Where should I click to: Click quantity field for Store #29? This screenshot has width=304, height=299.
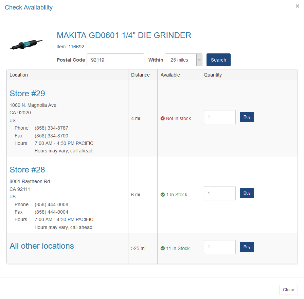click(x=220, y=117)
